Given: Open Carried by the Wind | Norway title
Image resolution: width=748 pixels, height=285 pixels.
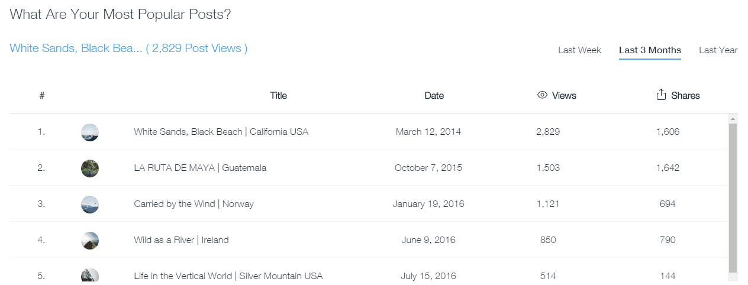Looking at the screenshot, I should click(x=194, y=204).
